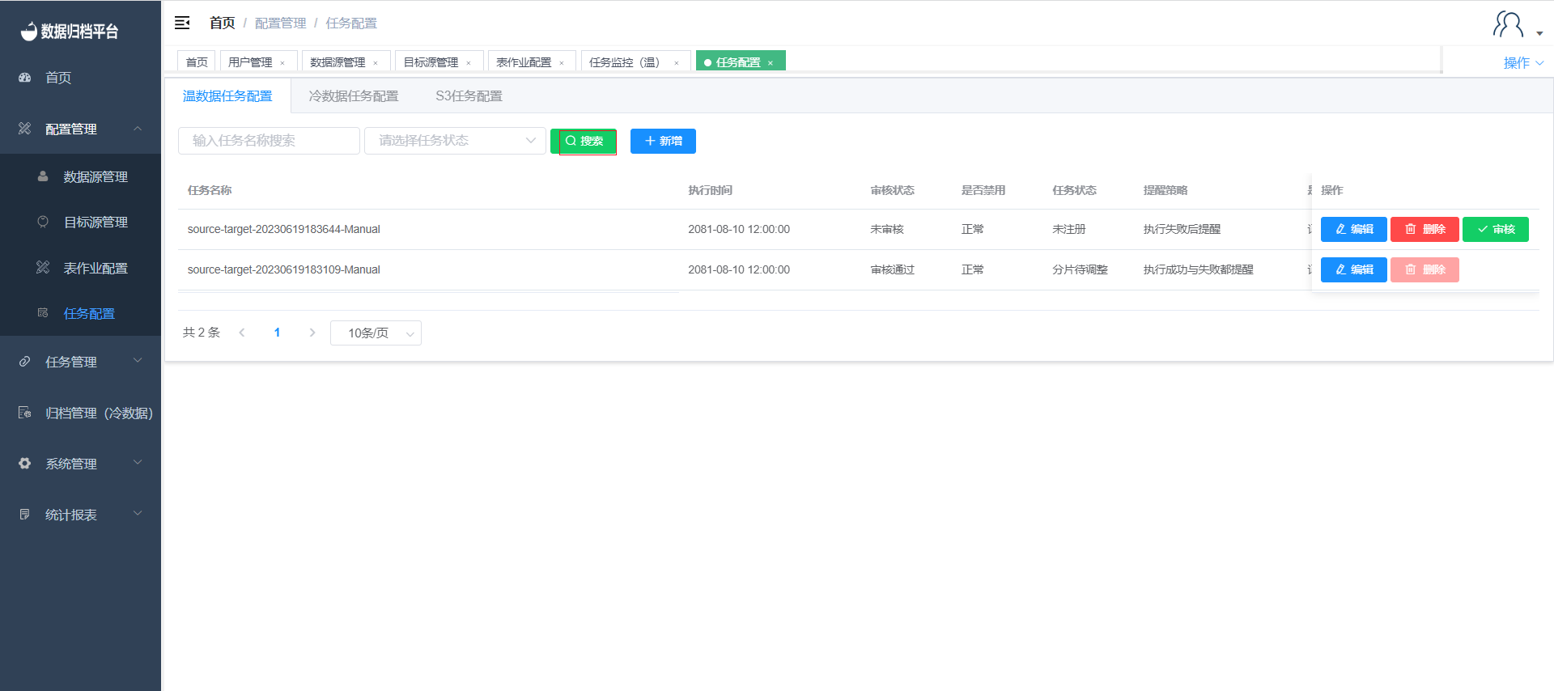
Task: Close the 表作业配置 page tab
Action: coord(562,63)
